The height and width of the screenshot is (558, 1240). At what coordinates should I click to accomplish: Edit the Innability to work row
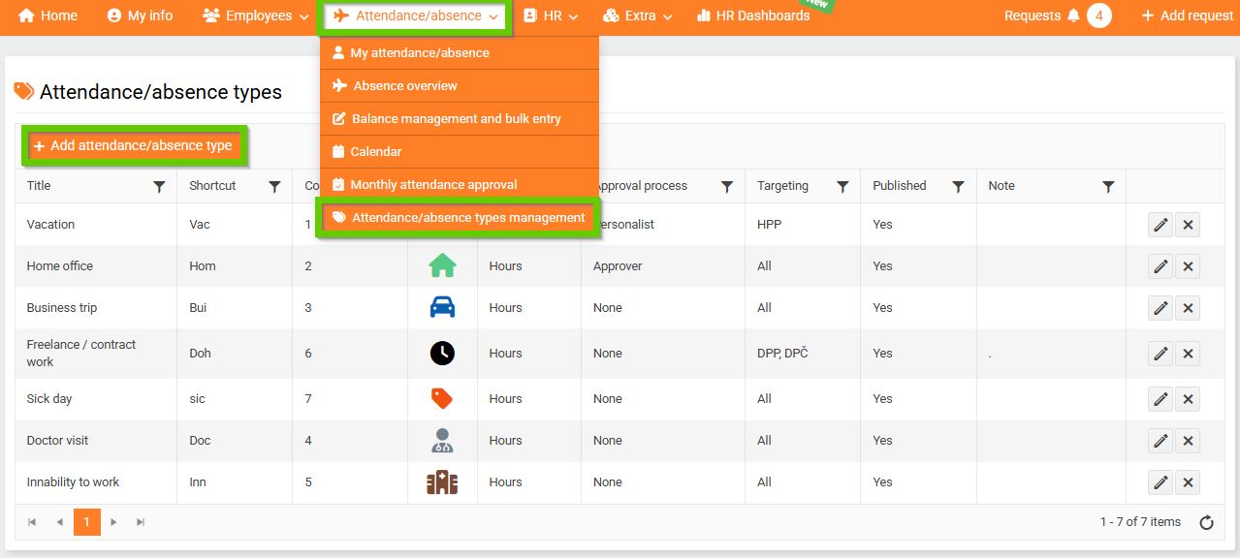tap(1161, 482)
